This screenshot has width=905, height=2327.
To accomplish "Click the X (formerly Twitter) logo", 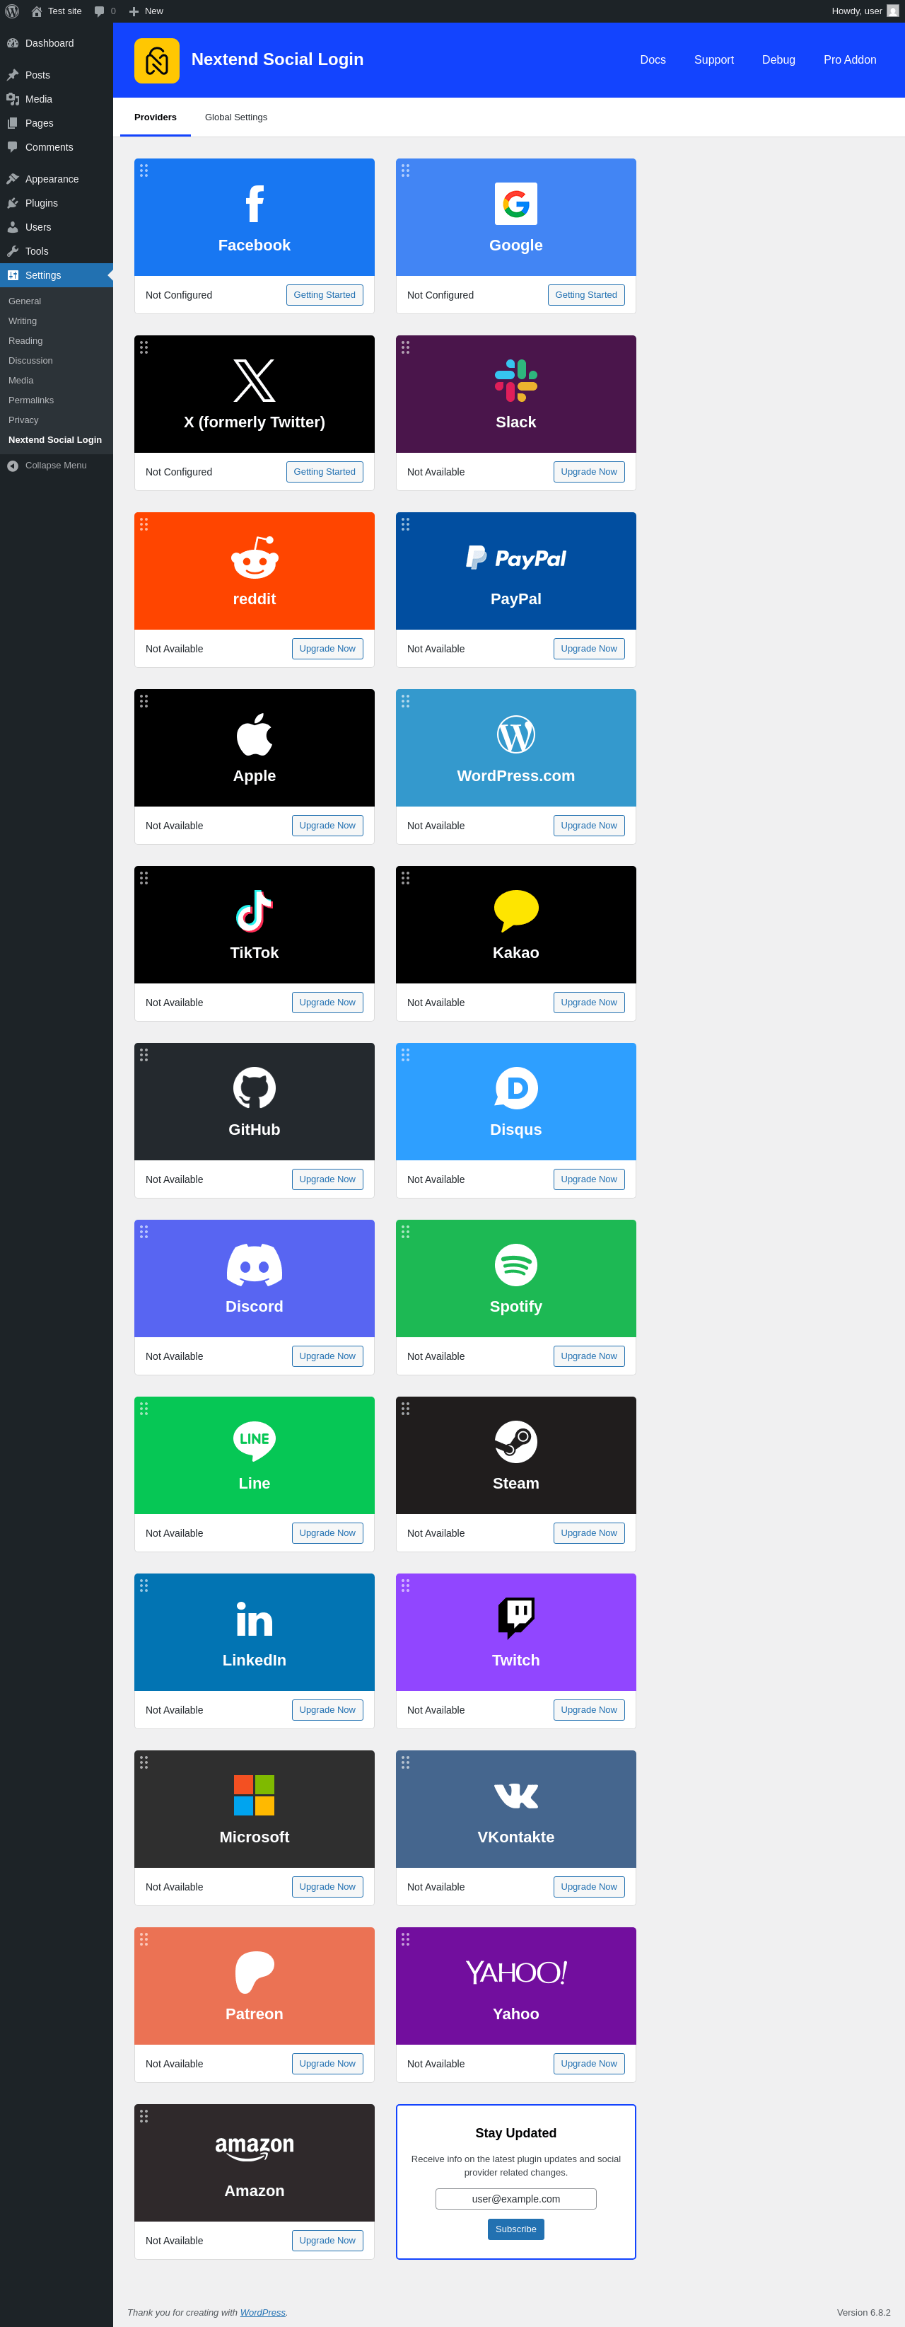I will (x=255, y=381).
